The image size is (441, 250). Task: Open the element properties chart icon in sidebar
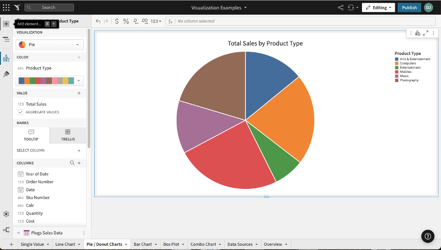[x=6, y=58]
